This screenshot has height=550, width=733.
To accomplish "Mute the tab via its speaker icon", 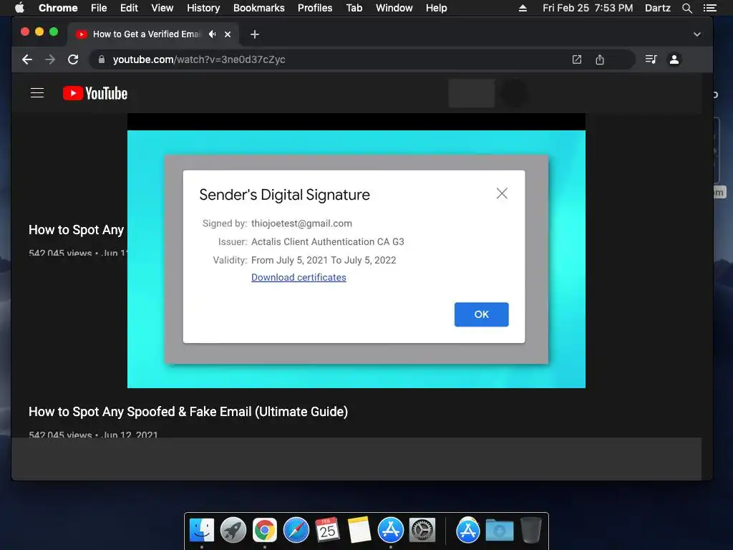I will coord(213,34).
